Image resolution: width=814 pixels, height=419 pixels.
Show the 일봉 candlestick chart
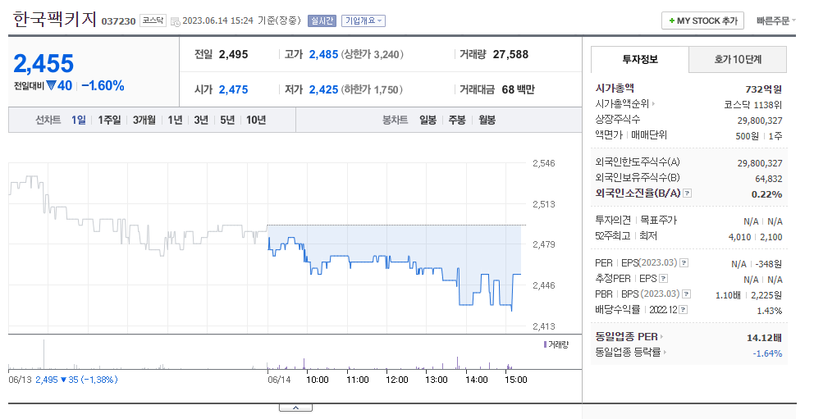428,120
